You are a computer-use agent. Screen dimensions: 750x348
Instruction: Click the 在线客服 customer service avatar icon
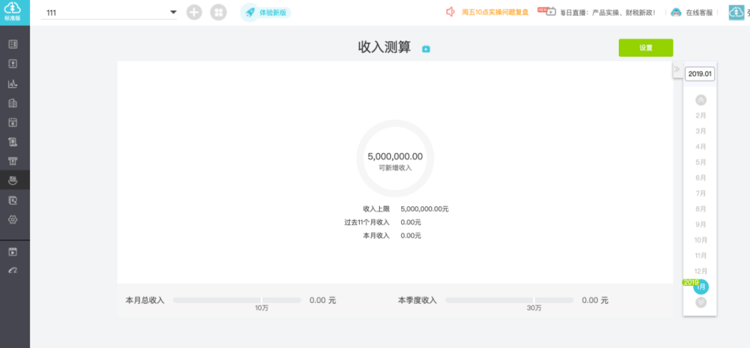click(676, 13)
